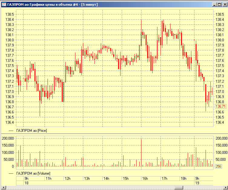This screenshot has height=190, width=228.
Task: Click the 200,000 label on left volume axis
Action: coord(8,138)
